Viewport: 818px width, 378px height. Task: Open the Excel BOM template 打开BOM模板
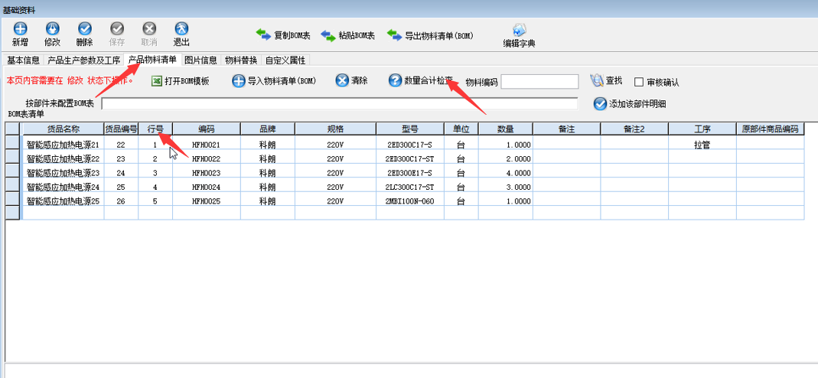coord(180,81)
